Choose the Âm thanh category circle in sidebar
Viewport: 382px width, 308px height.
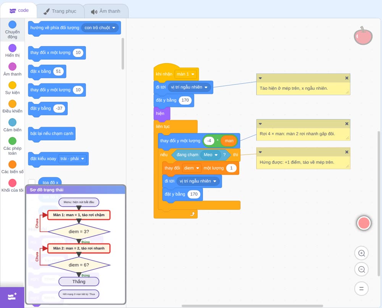coord(13,66)
